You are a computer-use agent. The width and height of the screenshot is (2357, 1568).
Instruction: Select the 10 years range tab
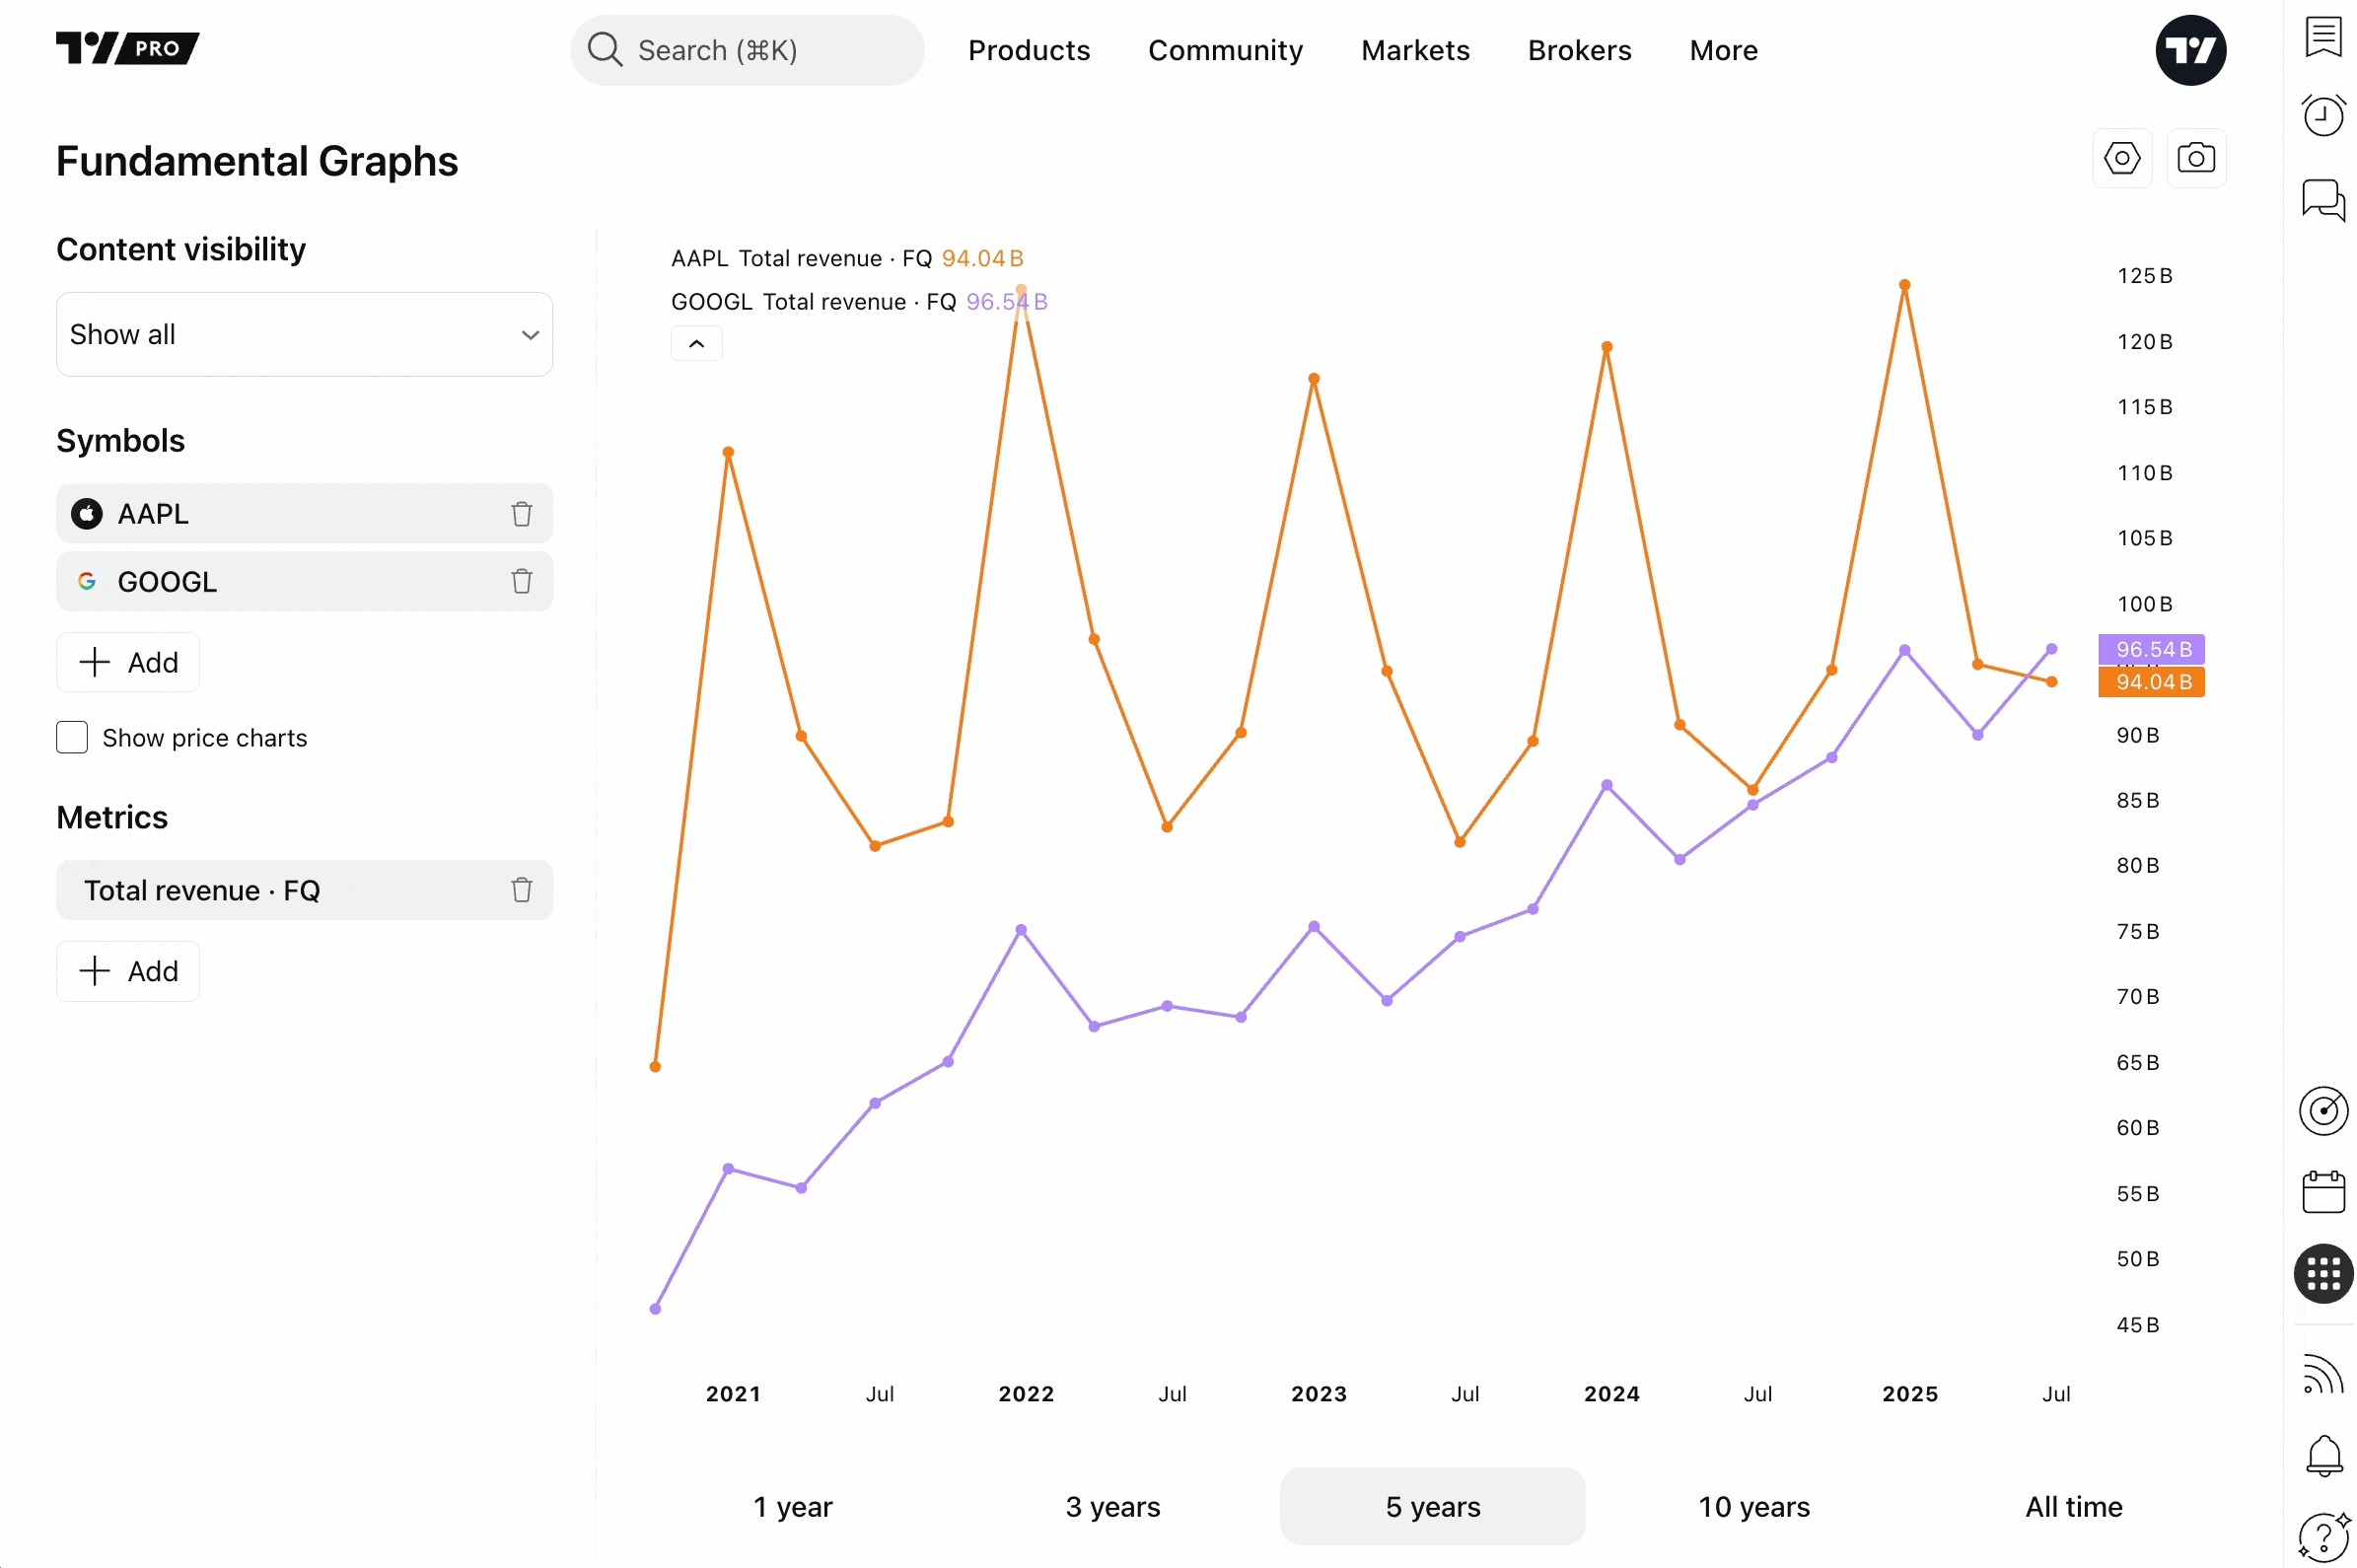point(1754,1507)
